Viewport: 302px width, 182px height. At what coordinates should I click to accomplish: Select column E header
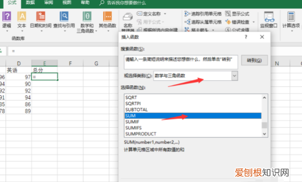pos(44,63)
